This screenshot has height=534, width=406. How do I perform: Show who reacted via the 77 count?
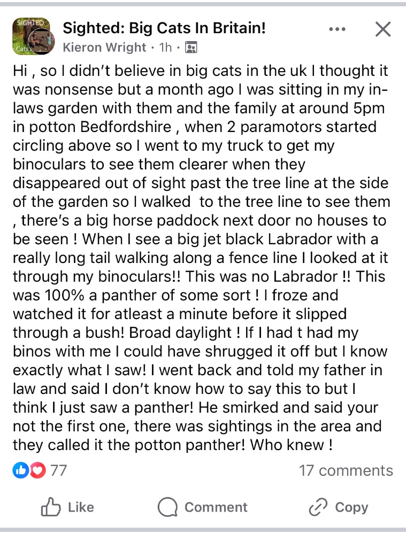(58, 470)
